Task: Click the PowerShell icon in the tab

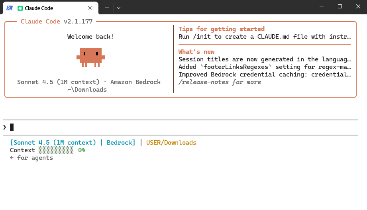Action: 9,8
